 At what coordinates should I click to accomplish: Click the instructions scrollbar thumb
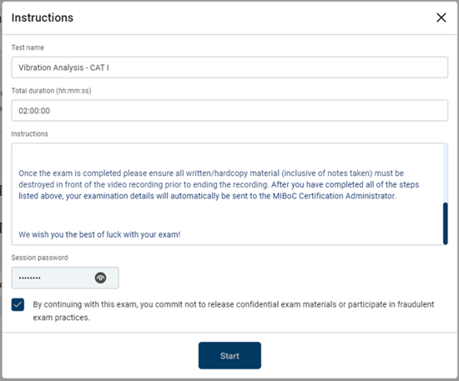446,223
